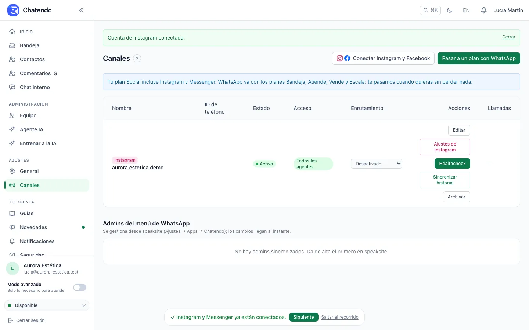
Task: Click the aurora.estetica.demo channel name
Action: 138,168
